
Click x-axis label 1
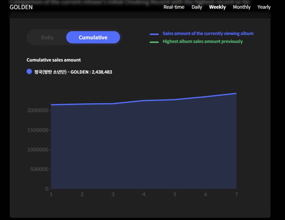tap(51, 194)
